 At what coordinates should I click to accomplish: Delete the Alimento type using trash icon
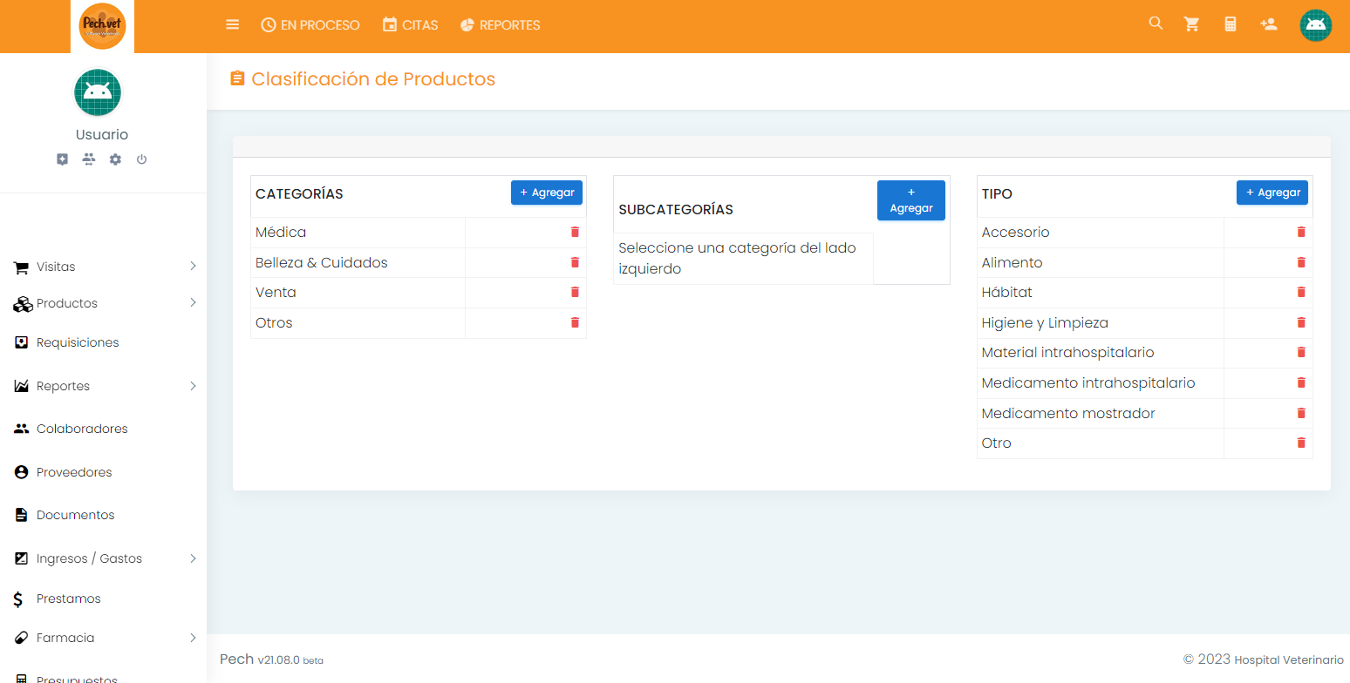[x=1301, y=262]
